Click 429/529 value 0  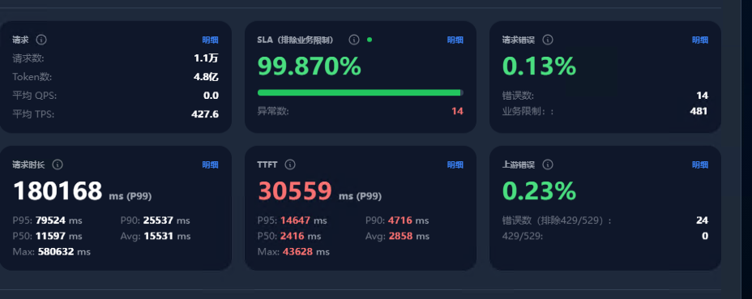click(x=705, y=236)
